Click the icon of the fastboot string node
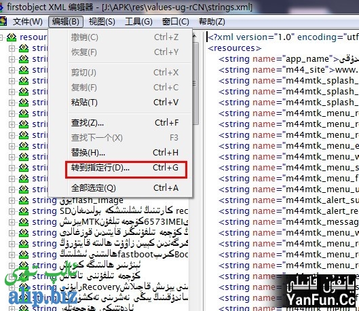The image size is (359, 311). 24,255
